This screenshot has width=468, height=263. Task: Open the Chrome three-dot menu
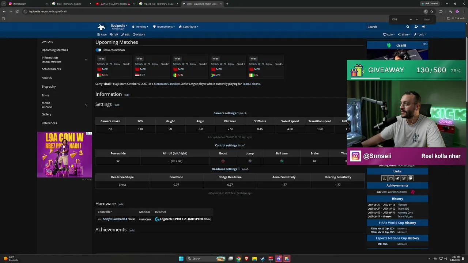(x=464, y=11)
